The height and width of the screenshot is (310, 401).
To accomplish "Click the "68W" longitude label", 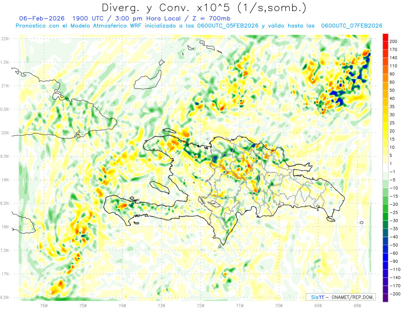I will click(357, 305).
